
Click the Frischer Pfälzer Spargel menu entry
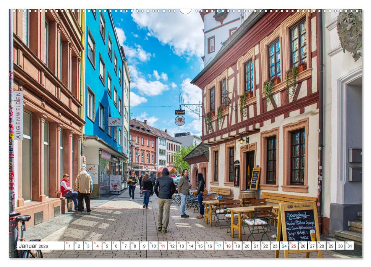(x=300, y=223)
